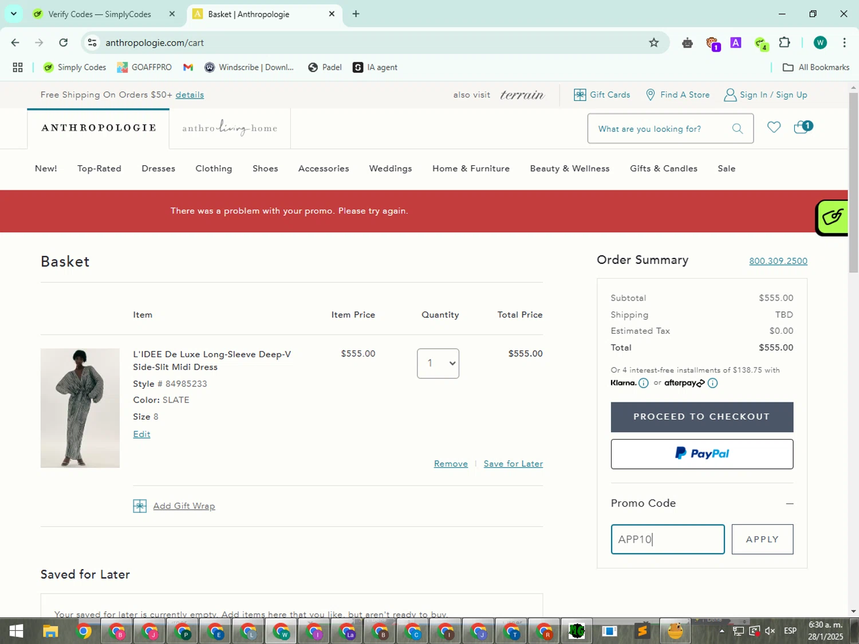859x644 pixels.
Task: Click the search magnifier icon
Action: click(738, 129)
